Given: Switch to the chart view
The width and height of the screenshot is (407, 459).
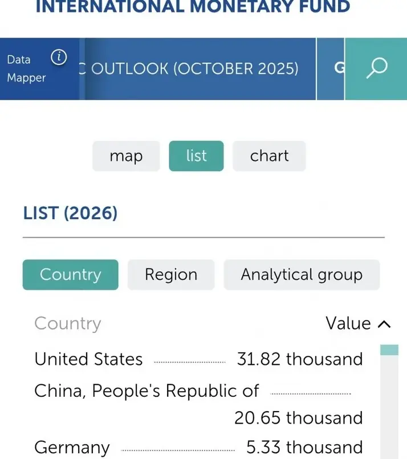Looking at the screenshot, I should (269, 156).
